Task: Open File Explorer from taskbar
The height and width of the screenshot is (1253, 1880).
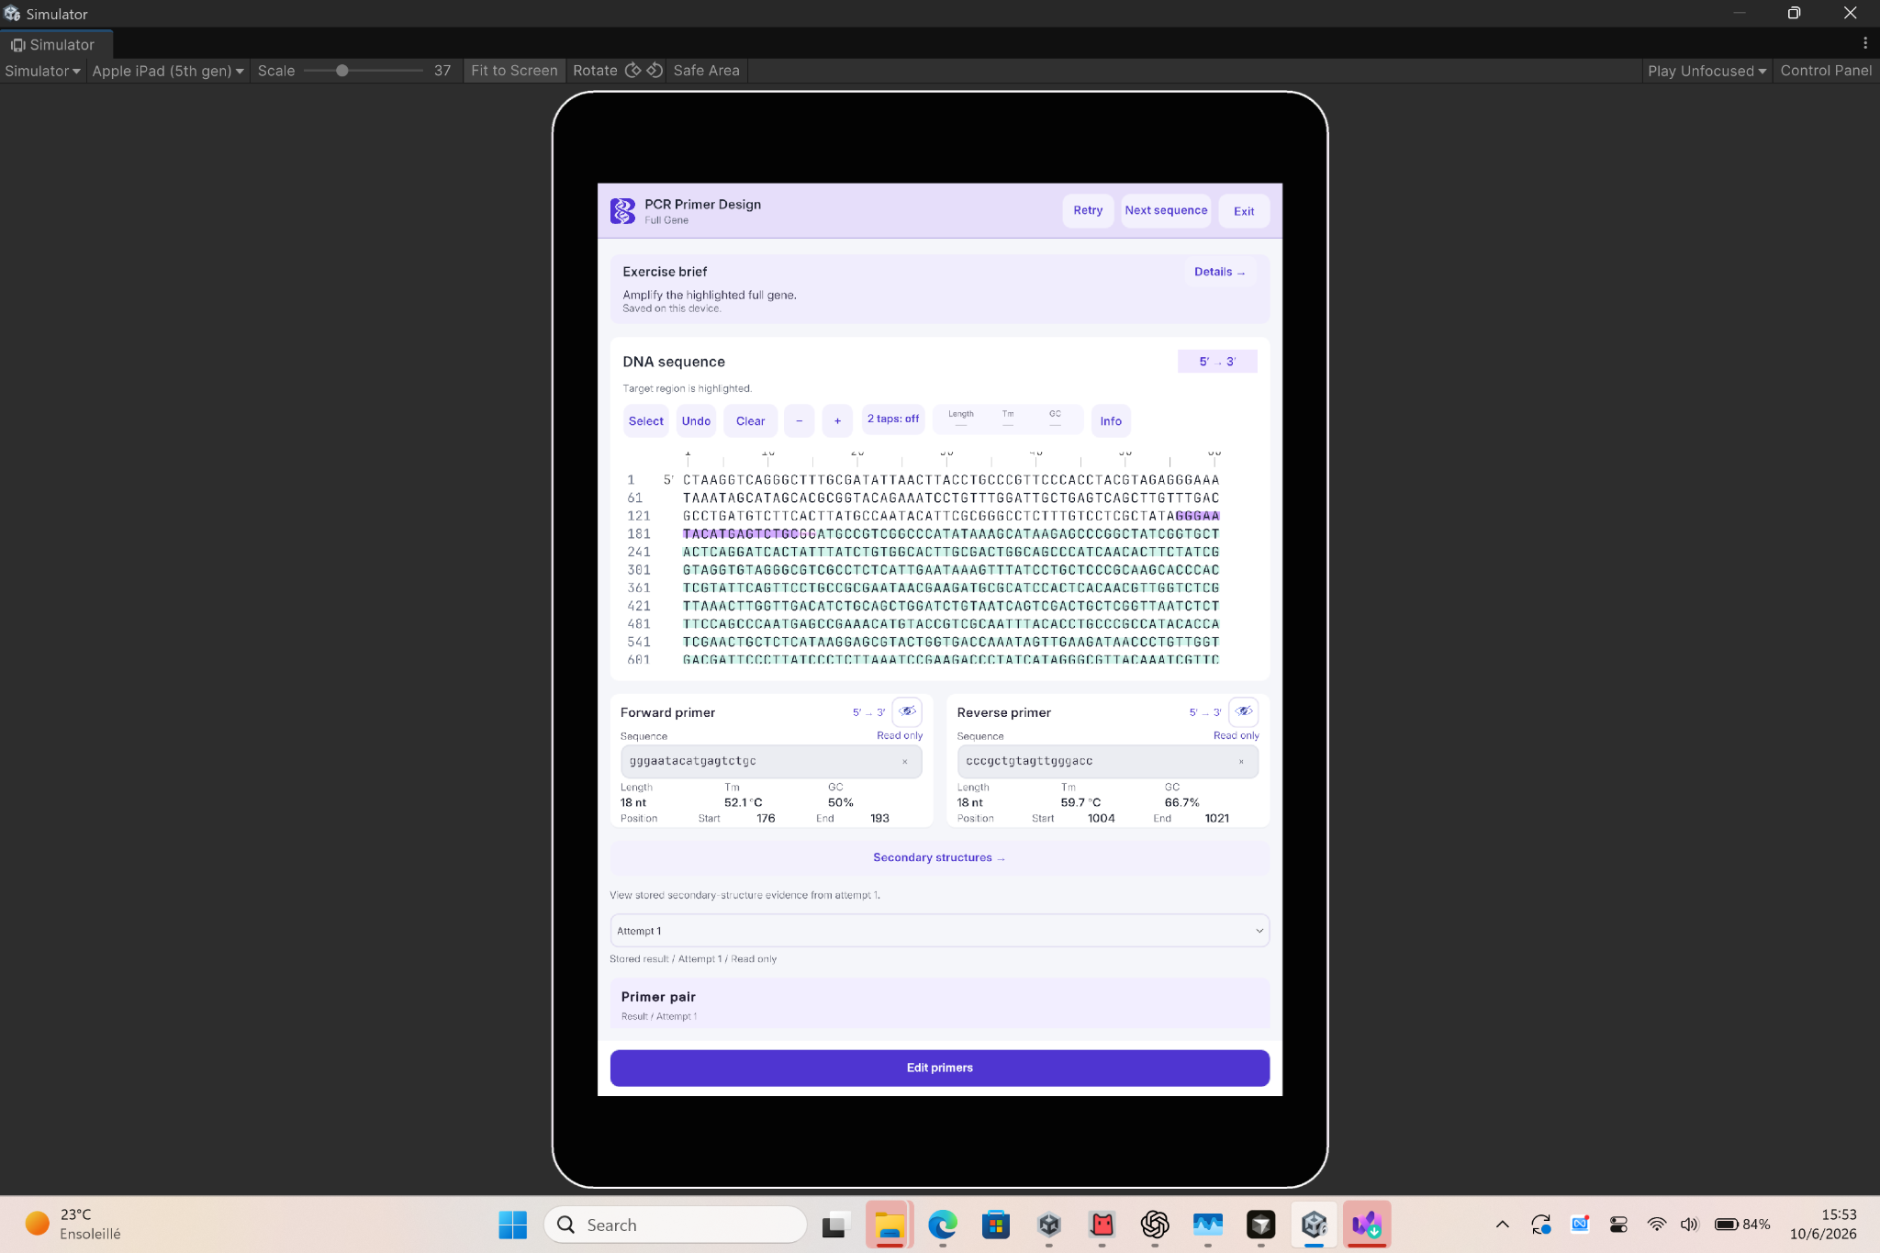Action: [889, 1224]
